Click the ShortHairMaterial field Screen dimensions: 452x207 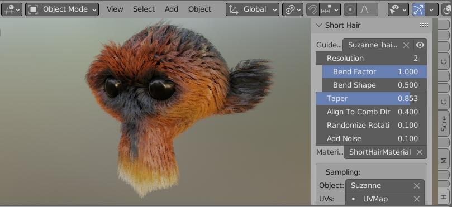pos(379,152)
